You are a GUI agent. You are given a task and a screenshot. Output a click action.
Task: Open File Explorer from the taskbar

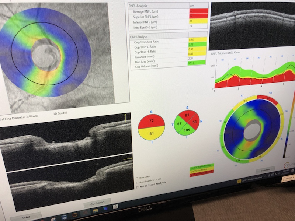click(96, 210)
